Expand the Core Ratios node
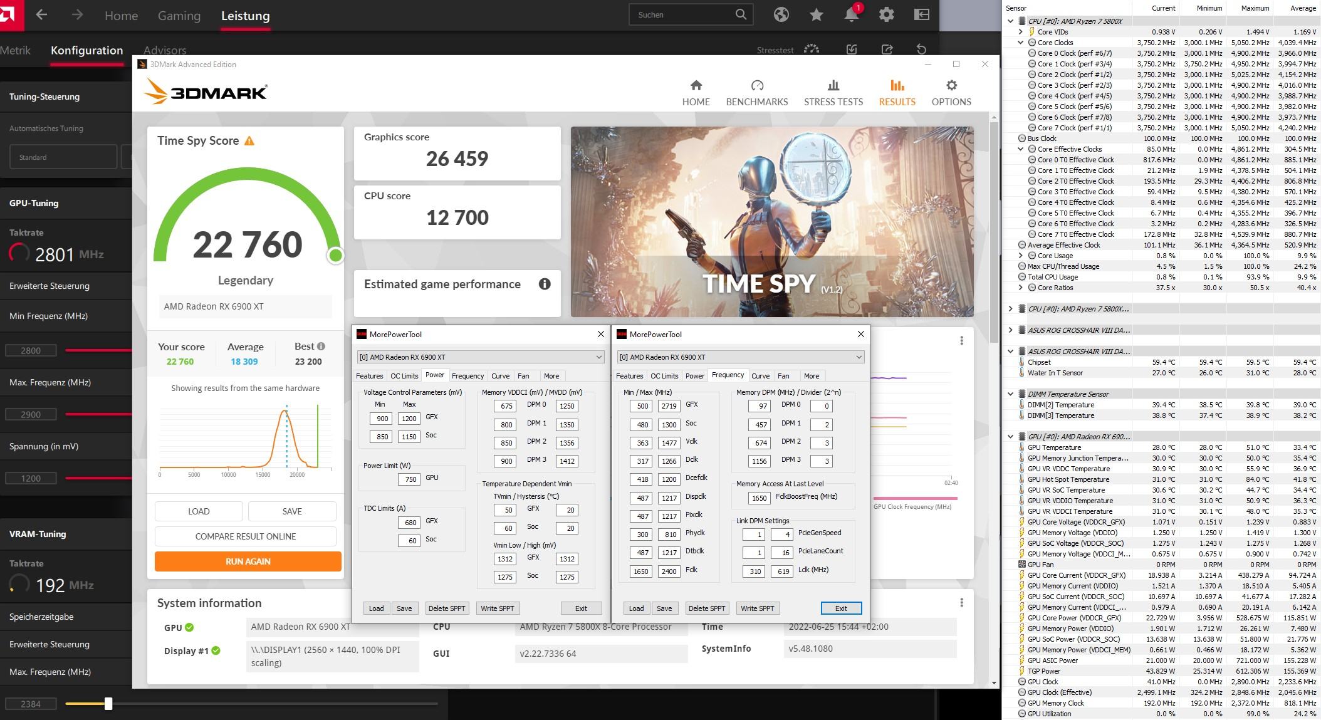 [x=1021, y=288]
